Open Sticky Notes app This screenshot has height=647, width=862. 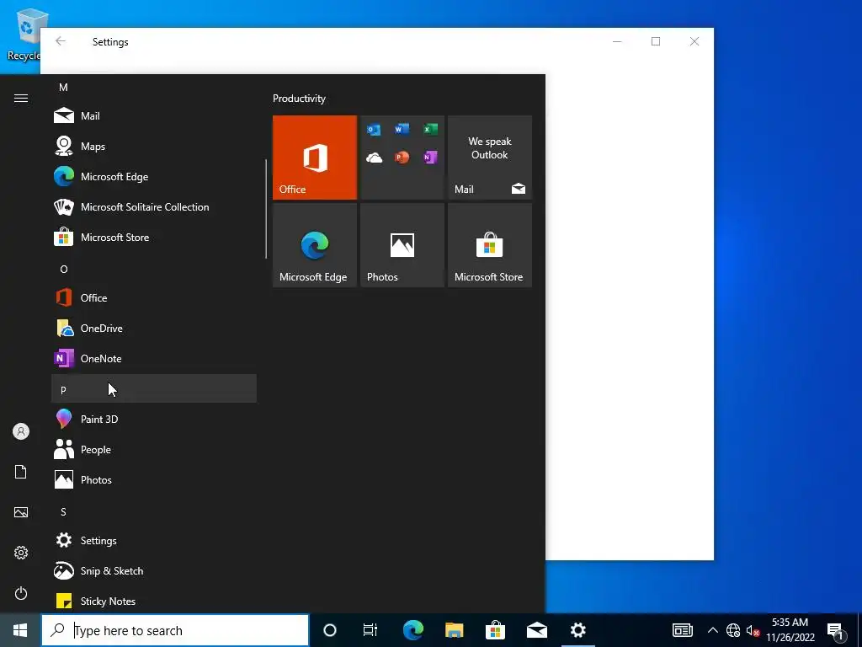[x=154, y=601]
